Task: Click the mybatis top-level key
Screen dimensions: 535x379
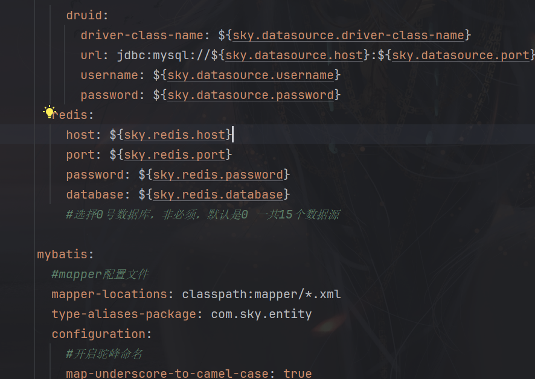Action: tap(63, 255)
